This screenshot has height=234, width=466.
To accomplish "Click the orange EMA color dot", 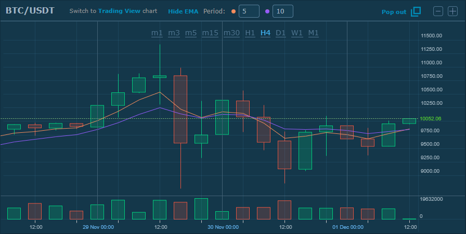I will [233, 11].
